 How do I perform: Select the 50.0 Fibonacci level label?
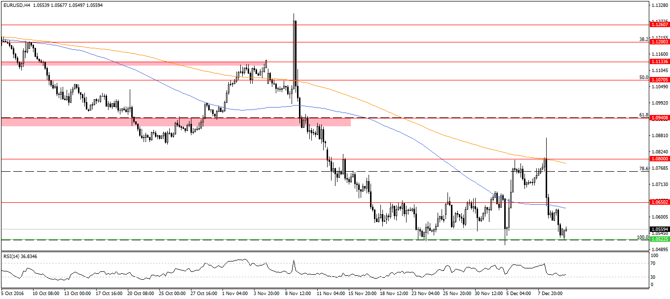click(x=643, y=77)
